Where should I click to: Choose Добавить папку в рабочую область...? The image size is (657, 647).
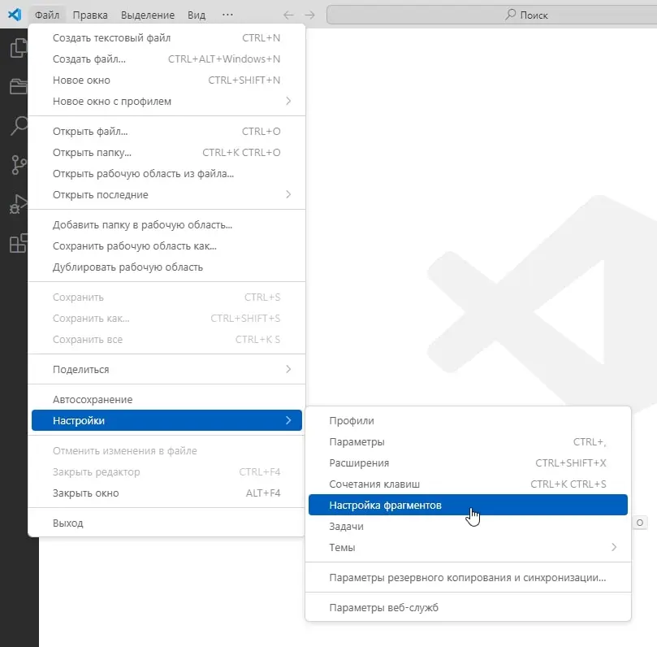tap(166, 225)
